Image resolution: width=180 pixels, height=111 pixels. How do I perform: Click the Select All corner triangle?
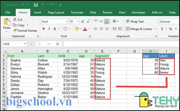point(5,51)
